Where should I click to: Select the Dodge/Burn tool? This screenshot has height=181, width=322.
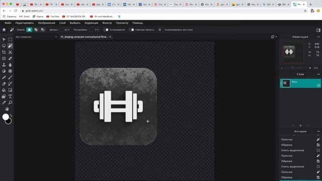(x=4, y=71)
